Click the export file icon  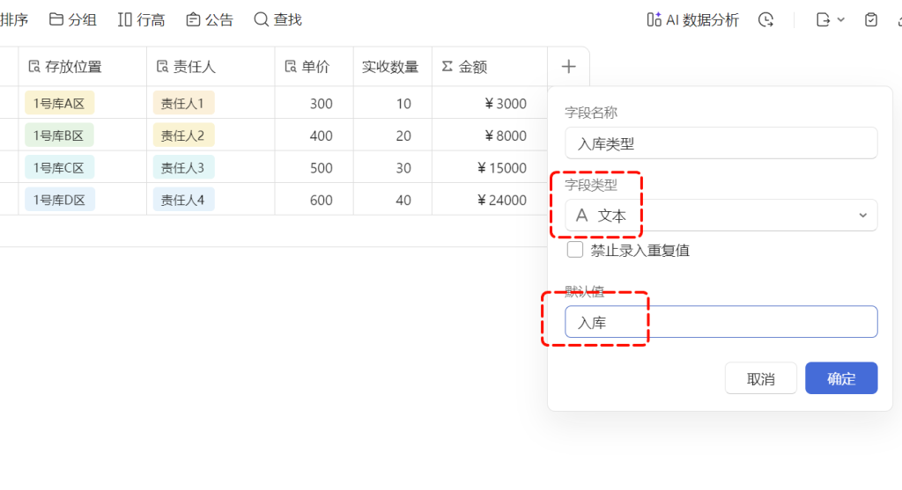click(x=824, y=20)
